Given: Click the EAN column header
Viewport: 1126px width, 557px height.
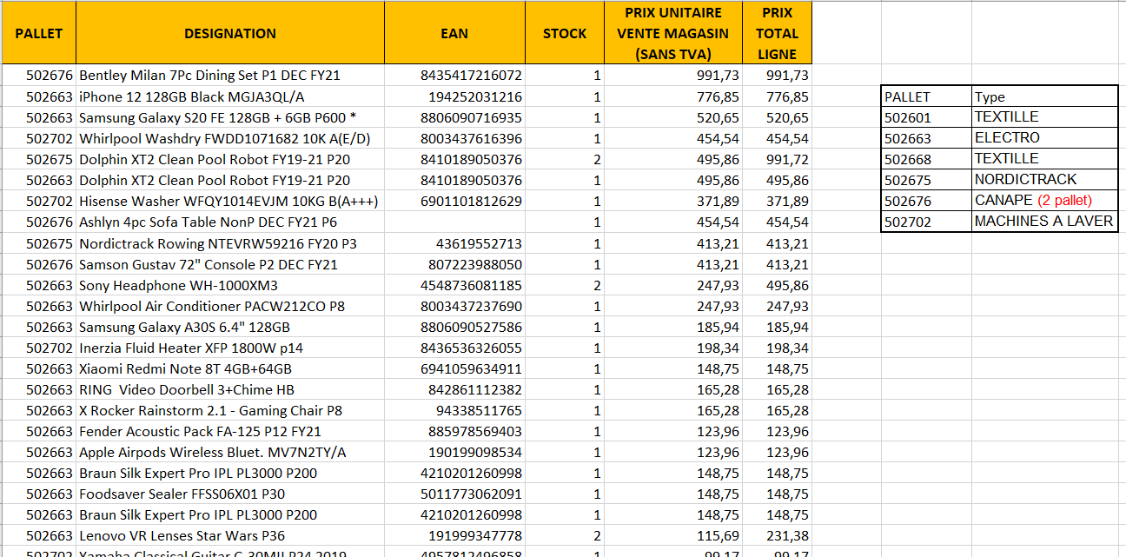Looking at the screenshot, I should (x=454, y=33).
